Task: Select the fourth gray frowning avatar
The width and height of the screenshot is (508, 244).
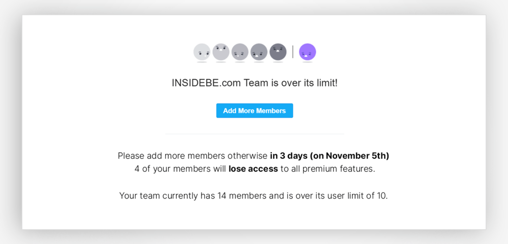Action: [x=259, y=52]
